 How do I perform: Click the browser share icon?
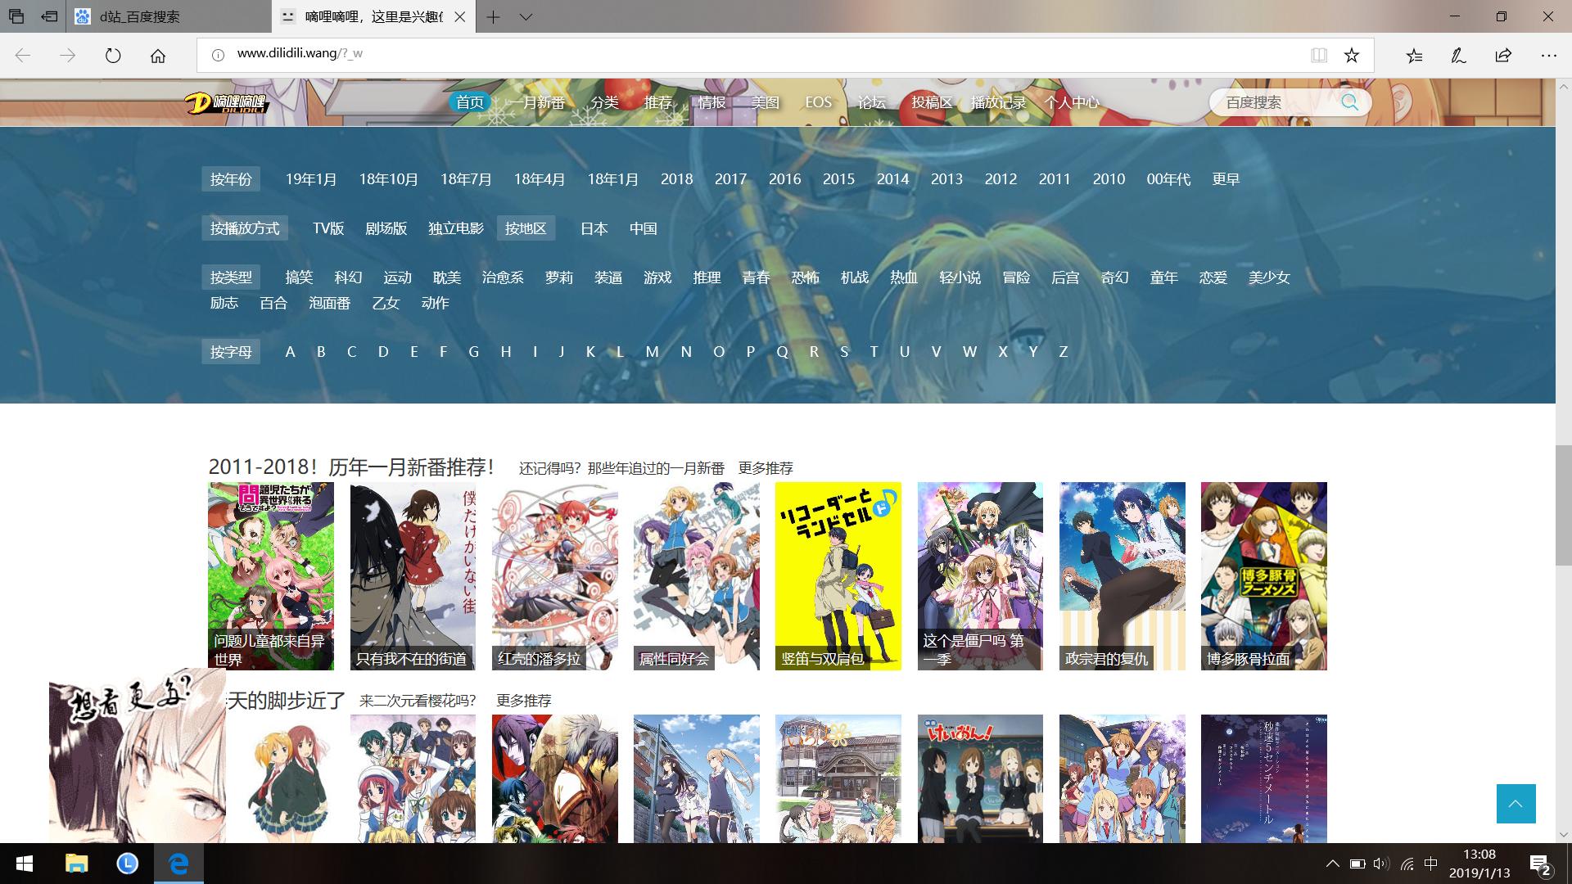(1503, 55)
